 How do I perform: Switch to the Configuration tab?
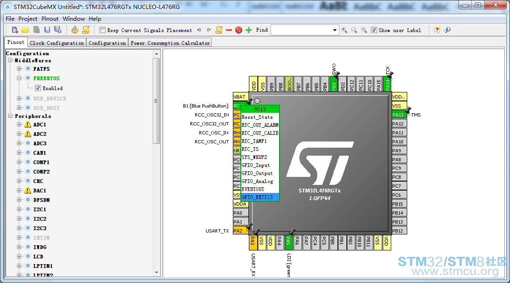point(107,43)
